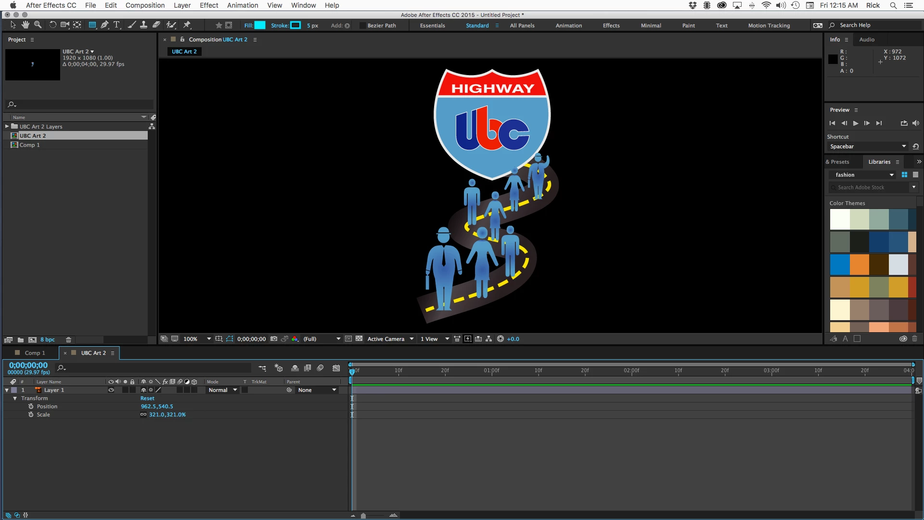This screenshot has width=924, height=520.
Task: Expand the UBC Art 2 Layers folder
Action: pyautogui.click(x=7, y=127)
